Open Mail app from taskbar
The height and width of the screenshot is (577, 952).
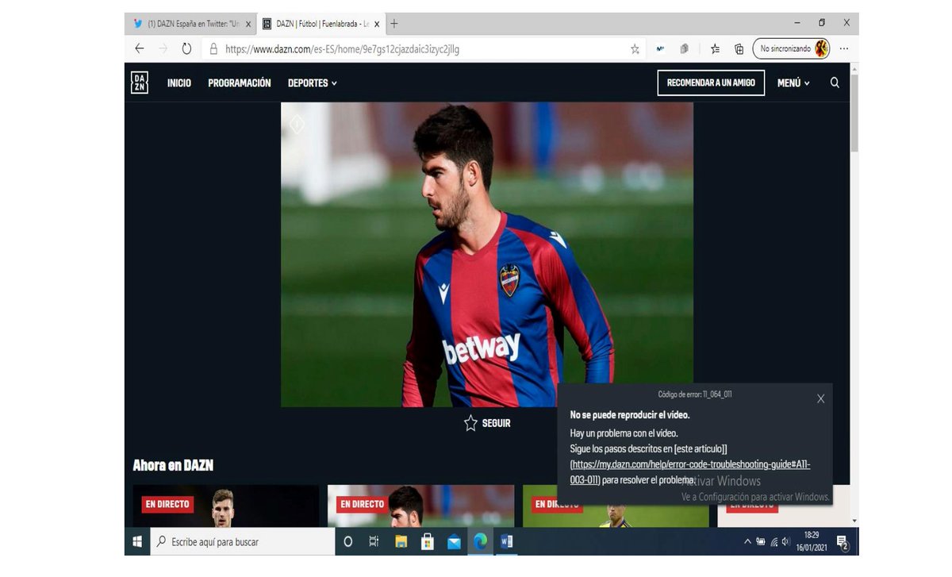pos(454,541)
